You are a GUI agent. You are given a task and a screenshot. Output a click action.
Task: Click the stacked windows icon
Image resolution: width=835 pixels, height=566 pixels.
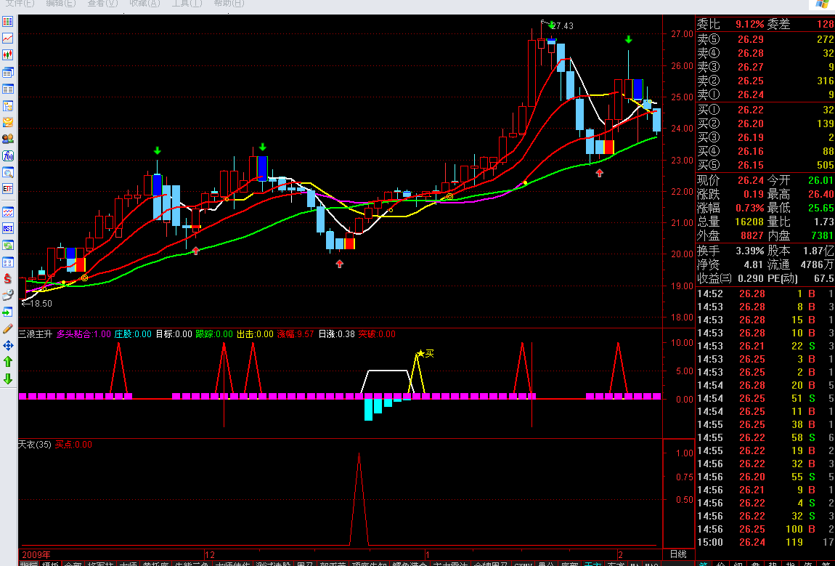click(x=7, y=72)
